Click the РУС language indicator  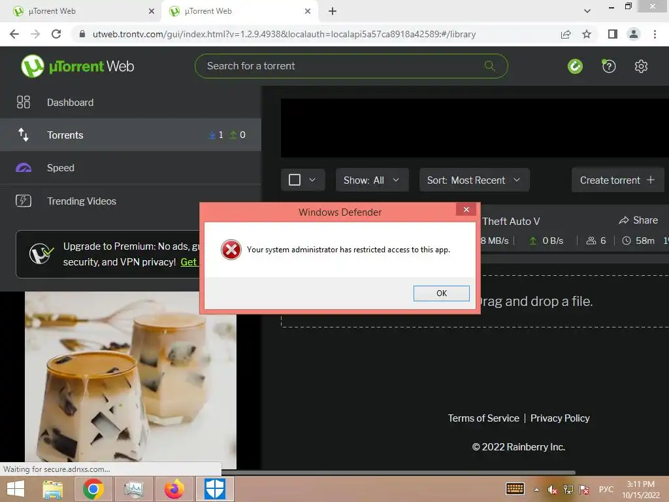(606, 489)
